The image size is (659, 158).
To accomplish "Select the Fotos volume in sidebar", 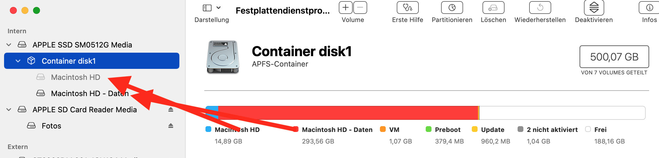I will click(x=51, y=126).
